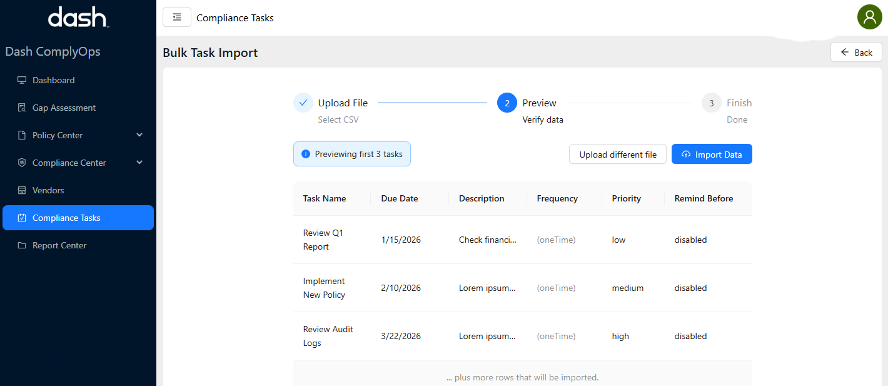Go back using the Back button
Screen dimensions: 888x386
click(x=856, y=53)
